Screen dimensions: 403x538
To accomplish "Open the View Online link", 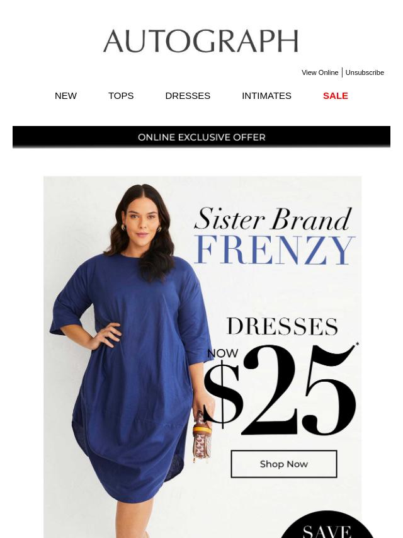I will (320, 72).
